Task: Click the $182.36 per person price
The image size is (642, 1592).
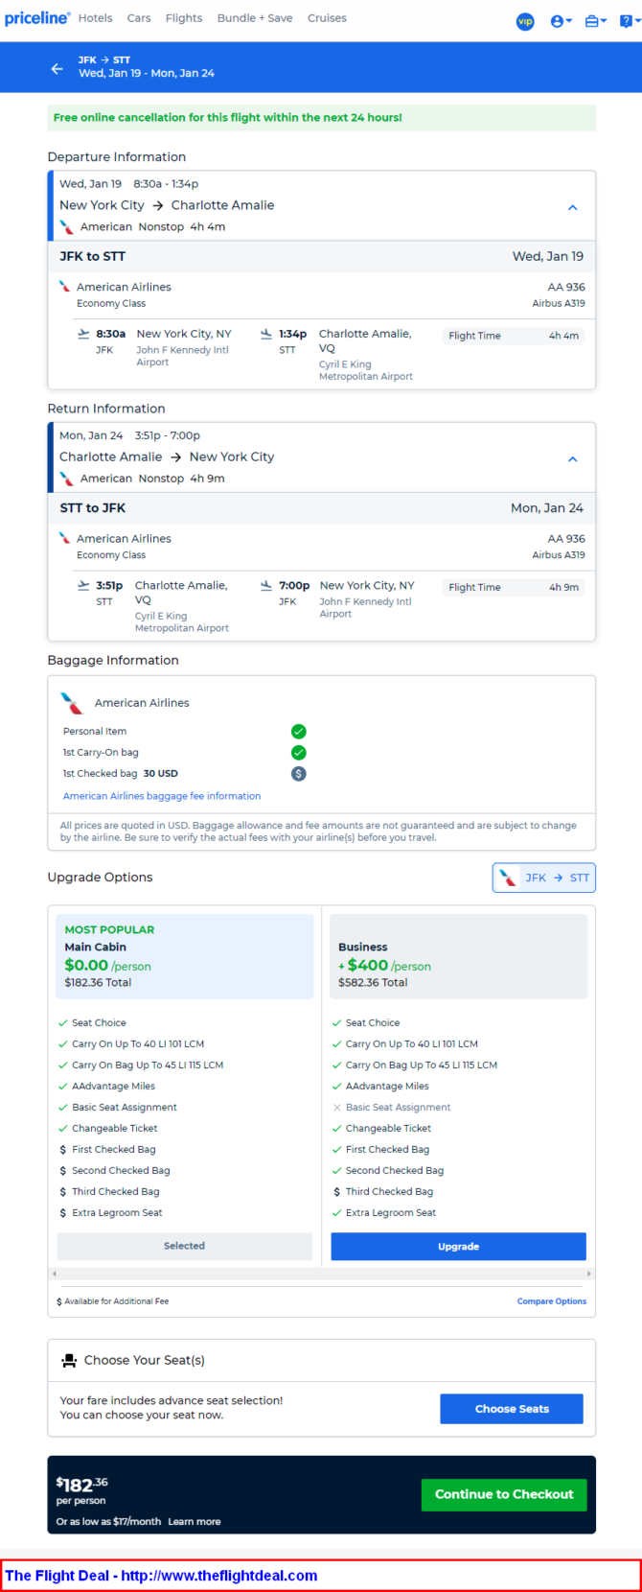Action: click(81, 1485)
